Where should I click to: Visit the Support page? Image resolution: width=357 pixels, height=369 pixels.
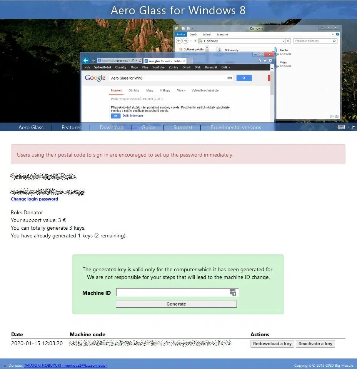(x=183, y=127)
